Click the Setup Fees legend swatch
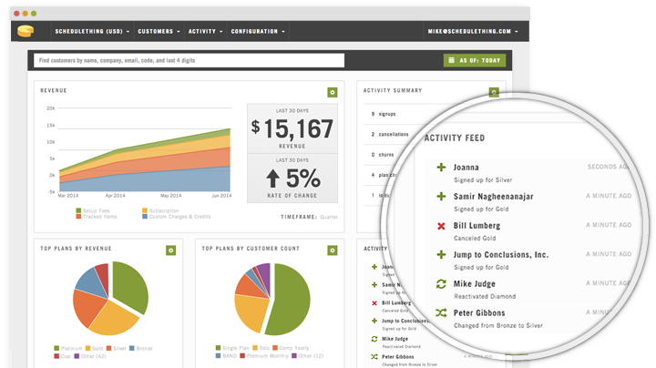This screenshot has height=368, width=656. pos(78,210)
